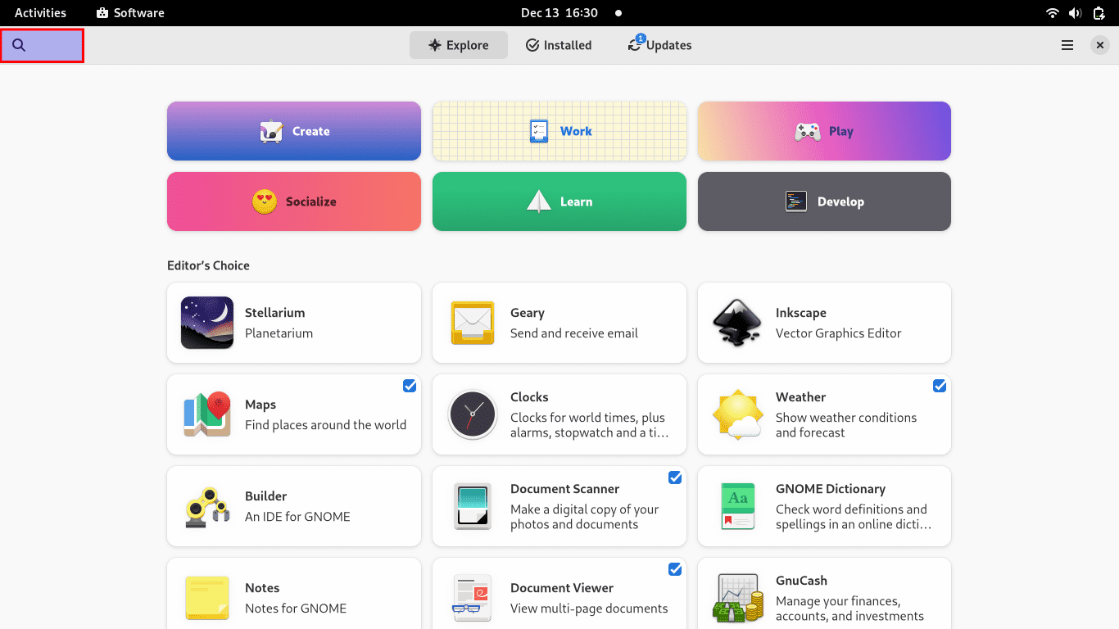Switch to the Explore tab
Viewport: 1119px width, 629px height.
(x=459, y=45)
